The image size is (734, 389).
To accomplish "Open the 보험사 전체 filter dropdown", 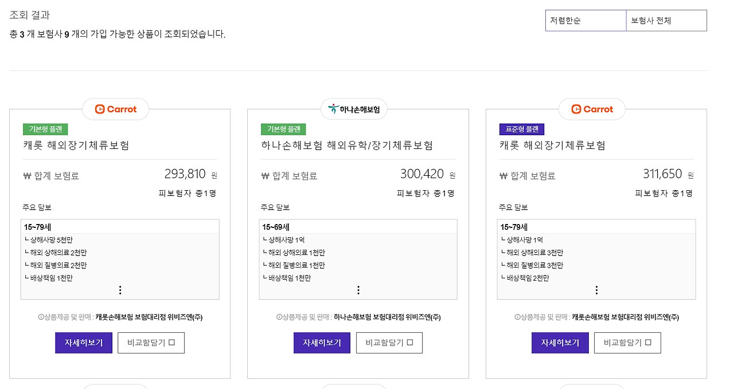I will 666,20.
